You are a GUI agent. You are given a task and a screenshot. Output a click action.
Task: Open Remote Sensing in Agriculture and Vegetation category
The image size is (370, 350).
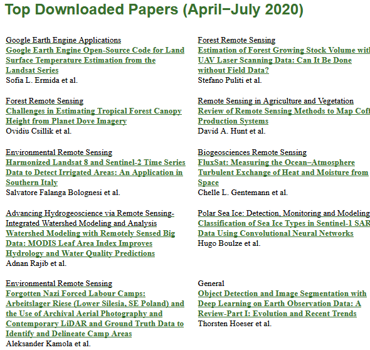tap(276, 101)
